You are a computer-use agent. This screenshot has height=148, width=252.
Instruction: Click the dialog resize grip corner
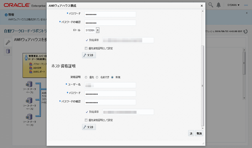pos(203,143)
